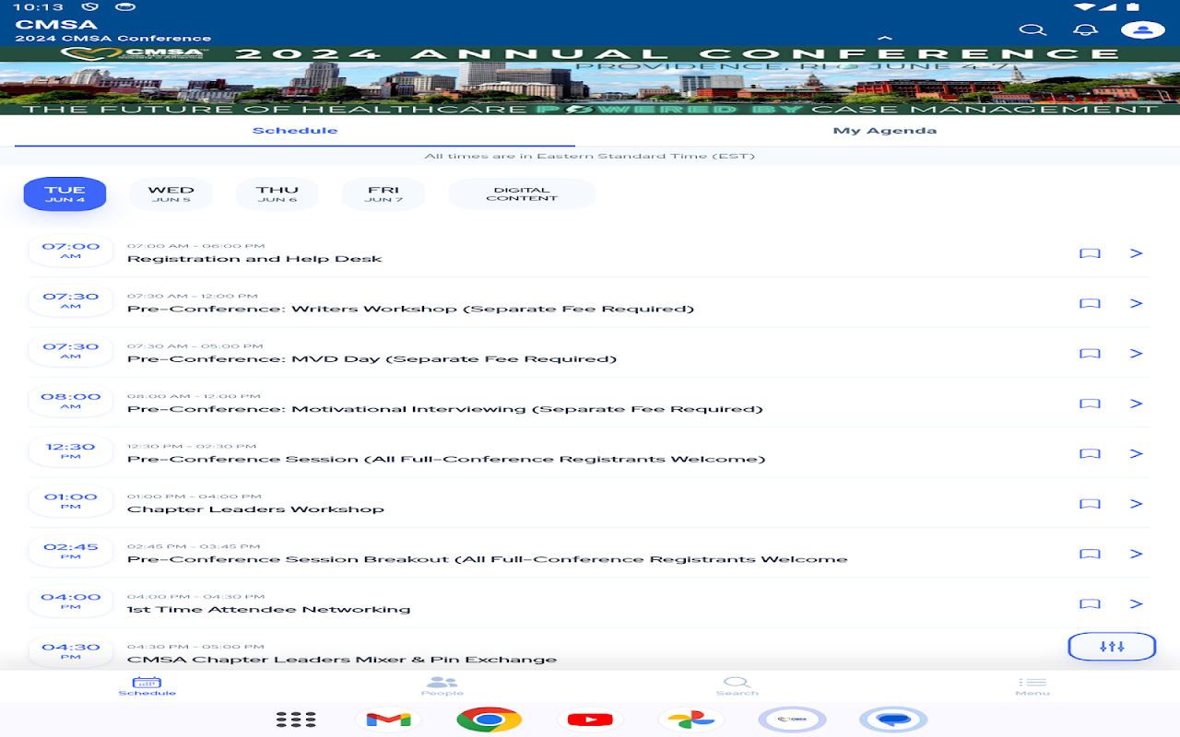Expand Registration and Help Desk arrow
Screen dimensions: 1180x737
click(1136, 253)
